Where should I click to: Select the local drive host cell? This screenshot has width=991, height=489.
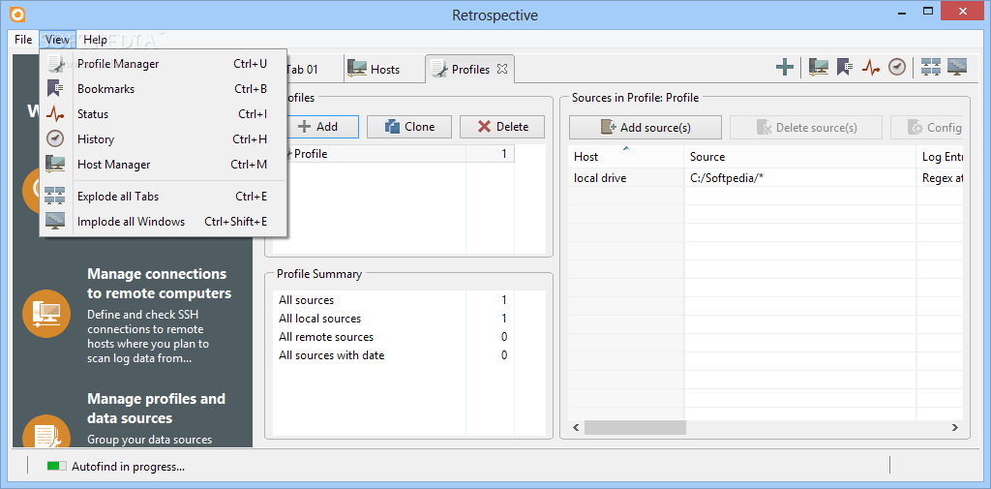[x=626, y=178]
